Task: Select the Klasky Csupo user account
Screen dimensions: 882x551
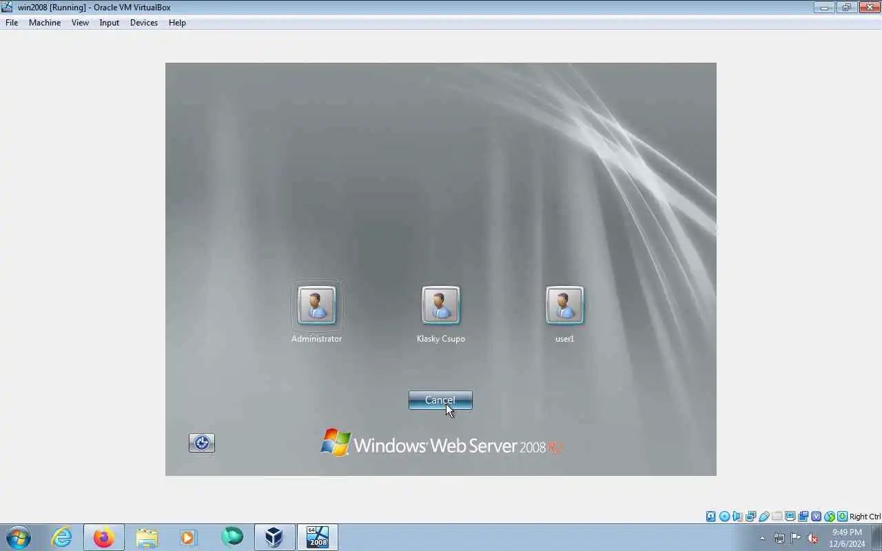Action: [440, 305]
